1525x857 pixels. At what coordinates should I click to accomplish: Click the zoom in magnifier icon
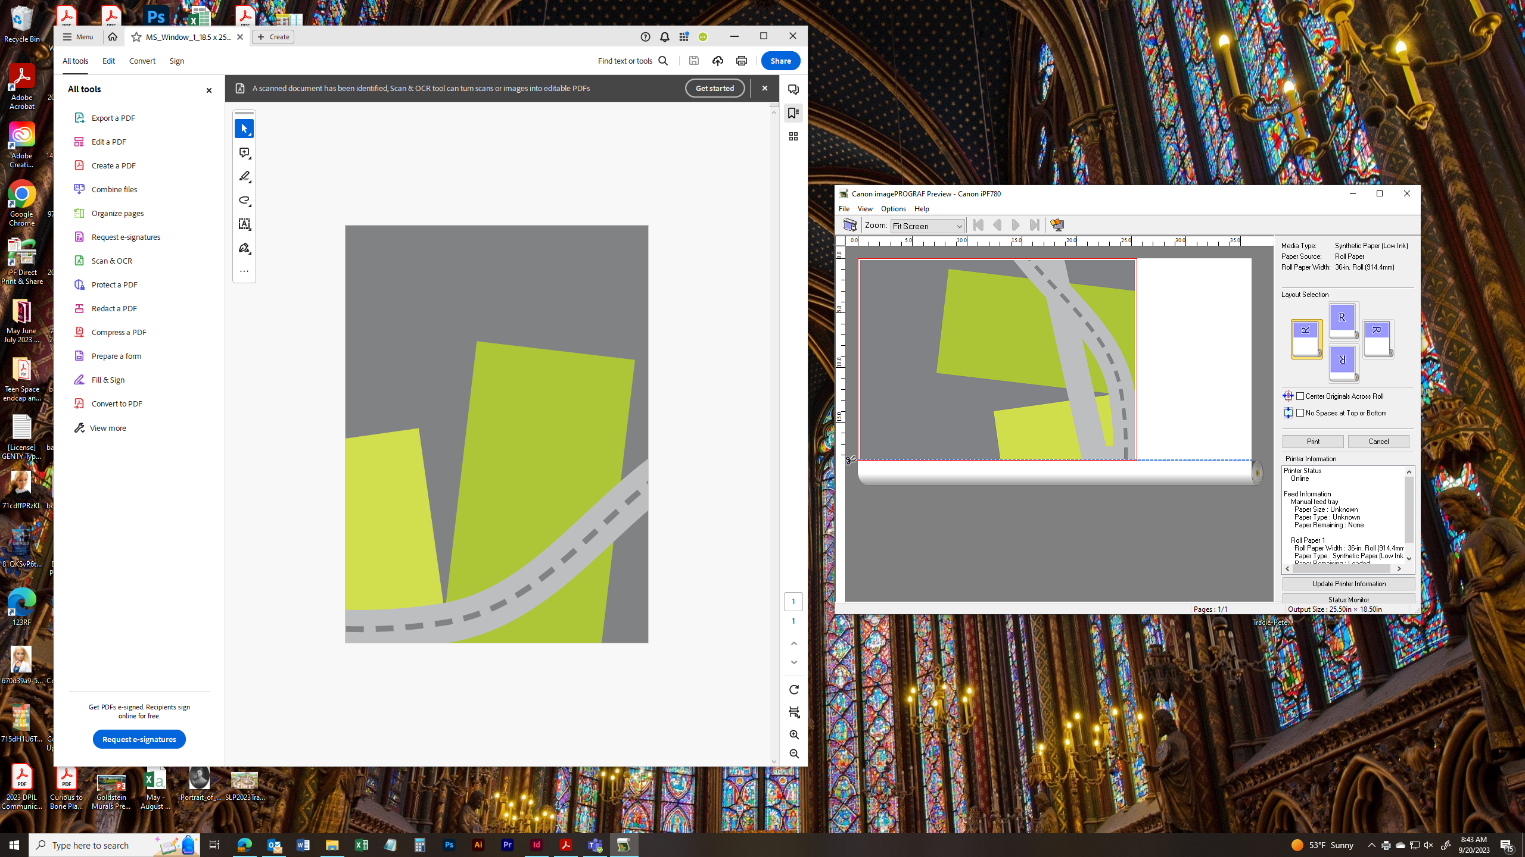coord(793,734)
